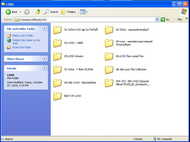Viewport: 190px width, 142px height.
Task: Select the 06.LOSO folder icon
Action: pyautogui.click(x=109, y=56)
